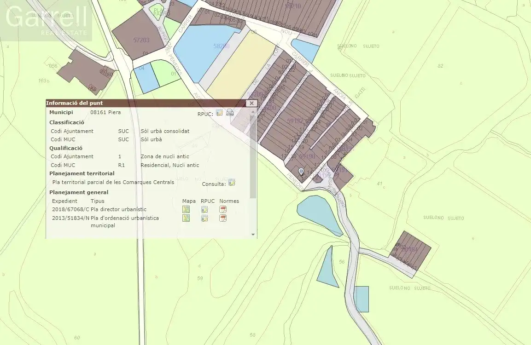Click the popup scrollbar down arrow
Screen dimensions: 531x345
(x=253, y=235)
